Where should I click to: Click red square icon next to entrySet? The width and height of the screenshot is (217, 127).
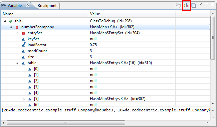[23, 33]
